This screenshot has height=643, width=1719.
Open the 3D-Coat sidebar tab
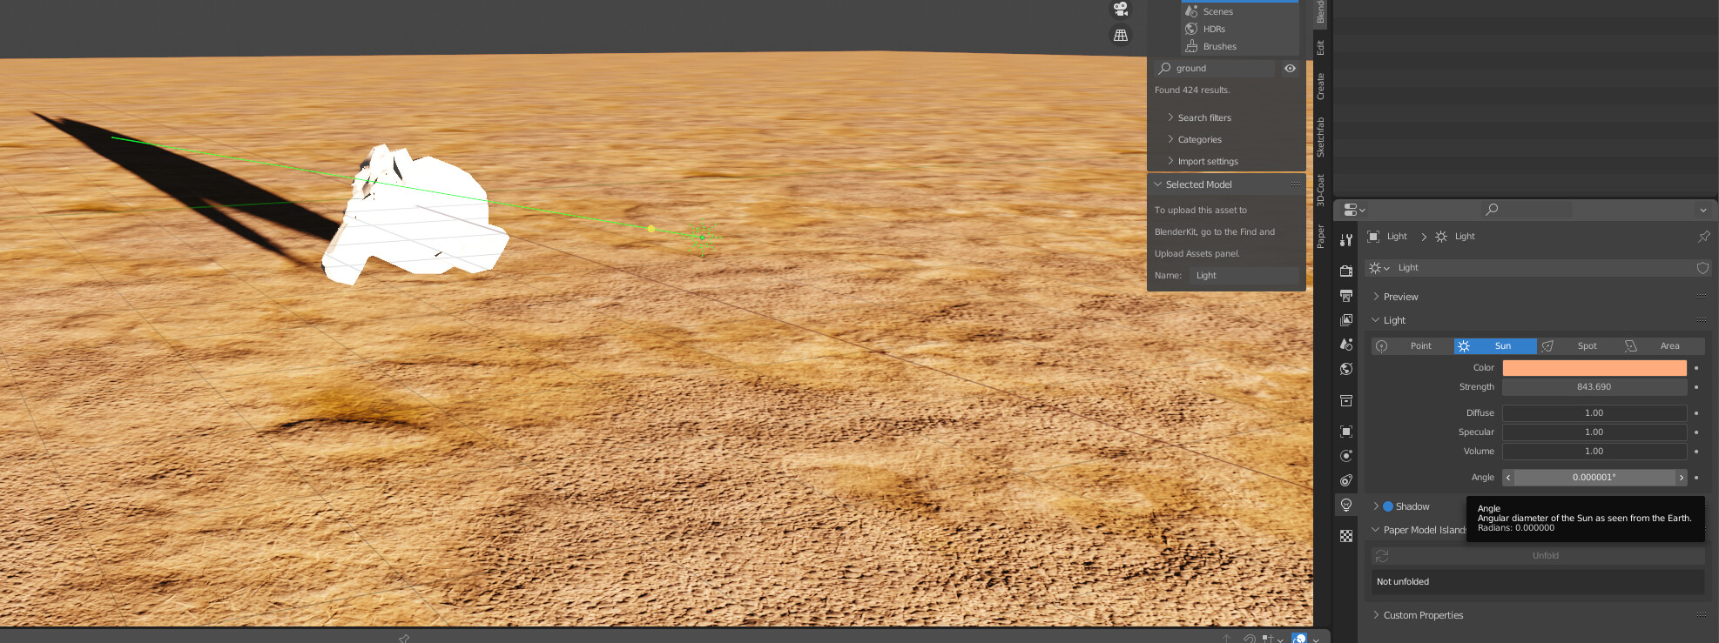[x=1320, y=190]
